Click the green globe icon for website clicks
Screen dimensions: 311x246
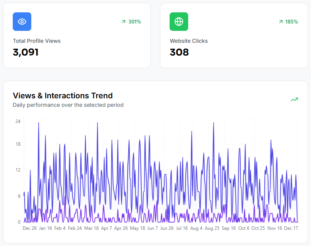coord(179,22)
